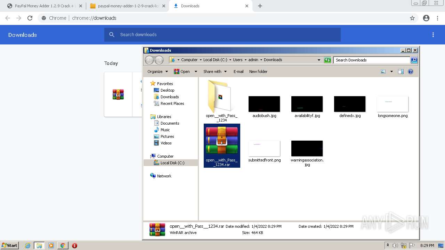Open the Chrome profile avatar icon
The height and width of the screenshot is (250, 445).
[x=426, y=18]
